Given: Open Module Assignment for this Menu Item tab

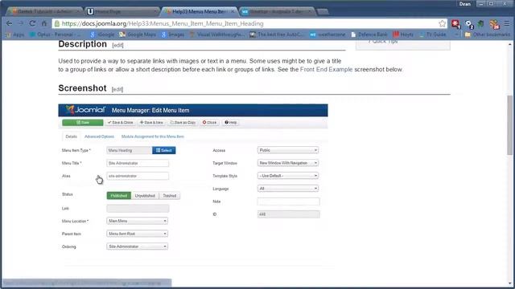Looking at the screenshot, I should pyautogui.click(x=153, y=136).
